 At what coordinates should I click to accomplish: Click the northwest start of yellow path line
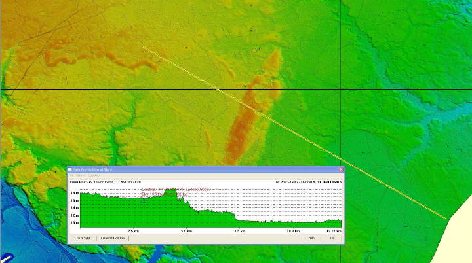tap(144, 47)
